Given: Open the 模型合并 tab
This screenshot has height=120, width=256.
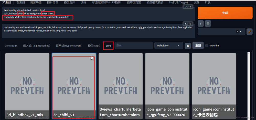Looking at the screenshot, I should click(x=69, y=3).
